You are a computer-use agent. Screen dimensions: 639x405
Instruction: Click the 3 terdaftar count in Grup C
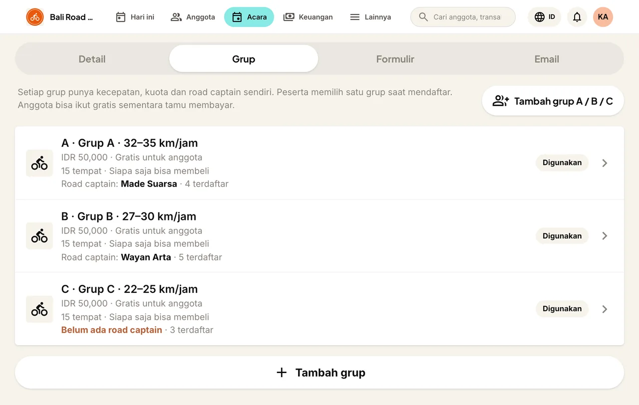192,330
